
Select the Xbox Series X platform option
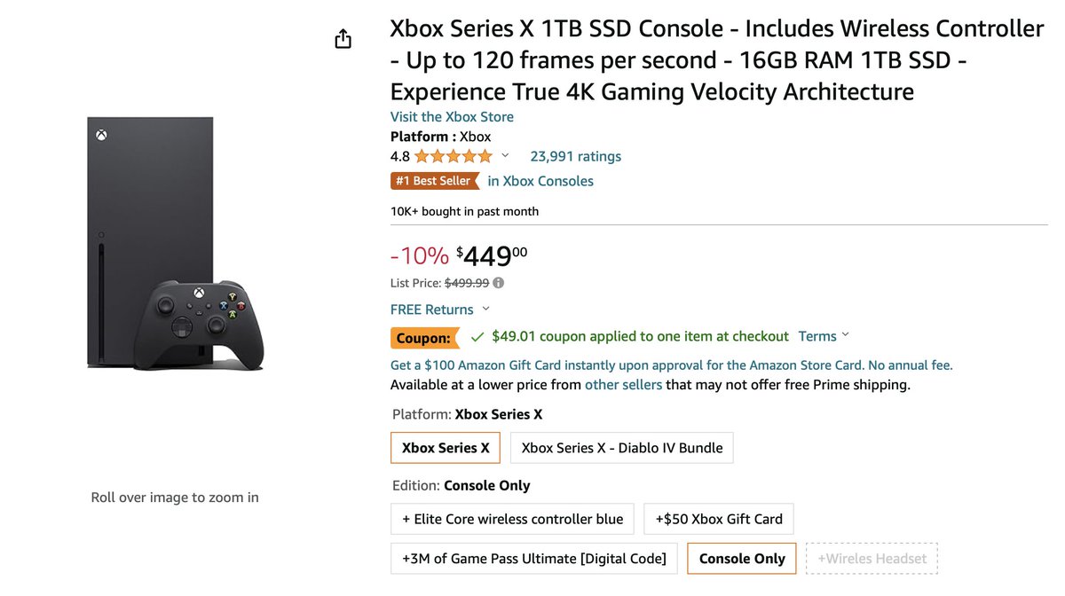tap(446, 448)
